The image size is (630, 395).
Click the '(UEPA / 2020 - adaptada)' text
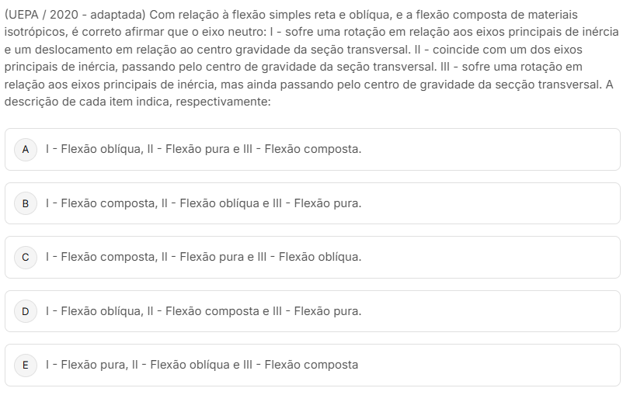coord(75,15)
